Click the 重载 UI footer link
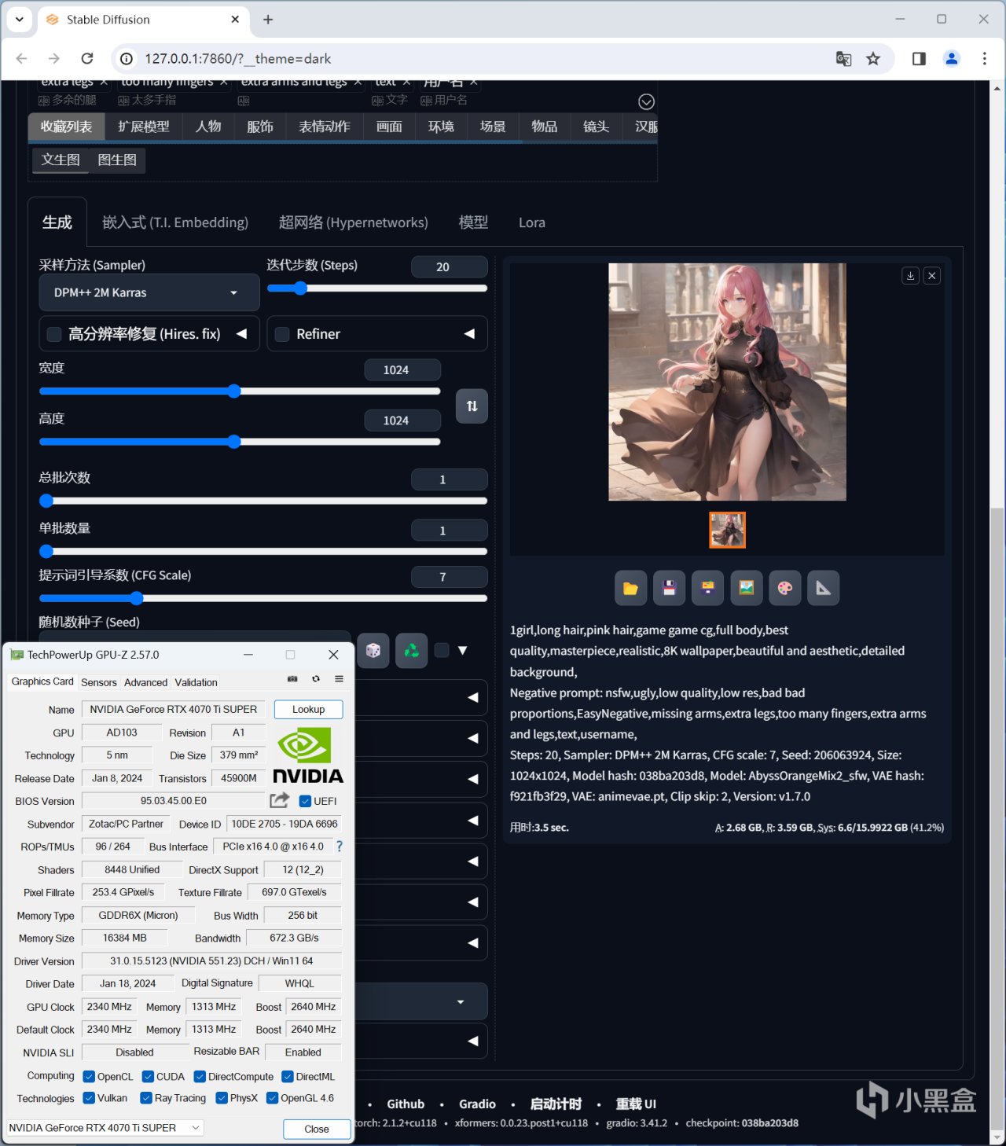The width and height of the screenshot is (1006, 1146). 636,1104
